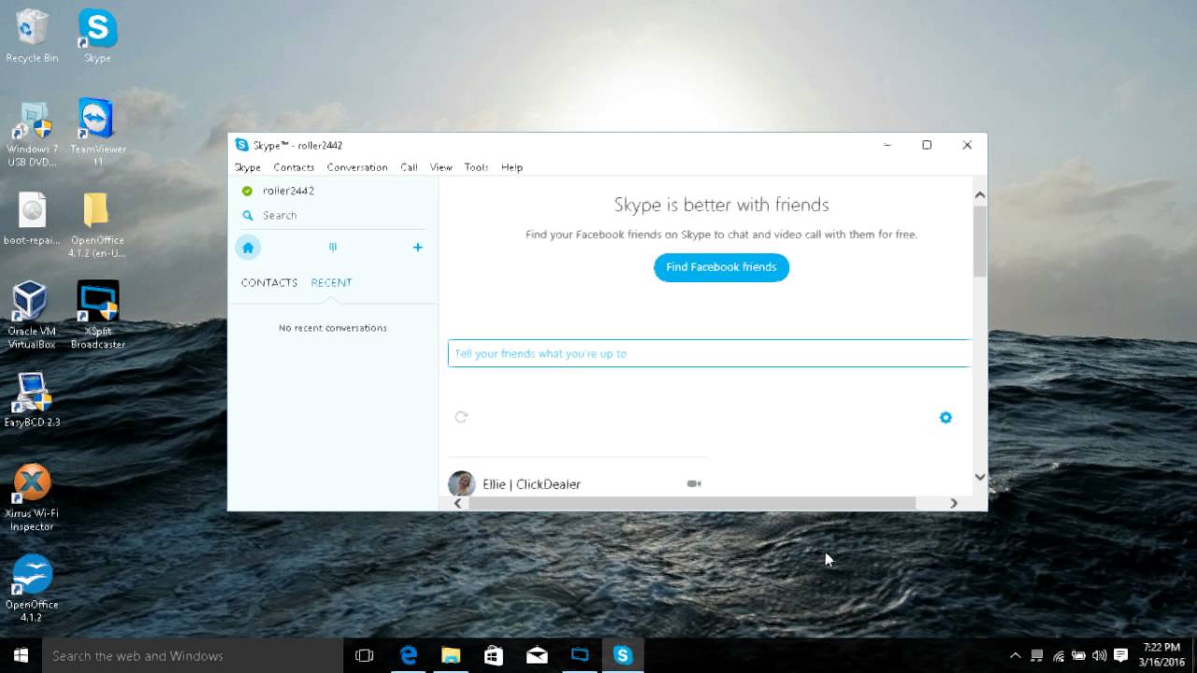Open the Help menu

[x=512, y=167]
